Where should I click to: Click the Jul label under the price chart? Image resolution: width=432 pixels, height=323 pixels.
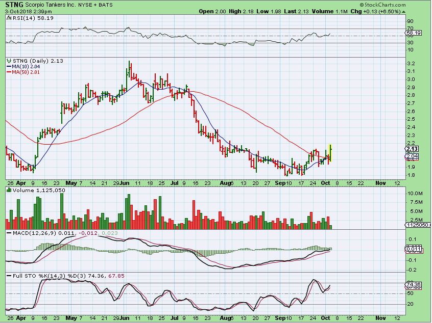175,183
